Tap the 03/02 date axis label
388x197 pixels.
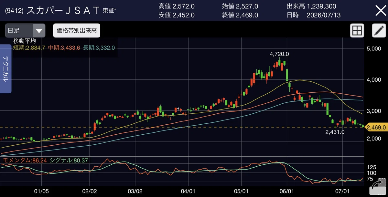(x=135, y=191)
